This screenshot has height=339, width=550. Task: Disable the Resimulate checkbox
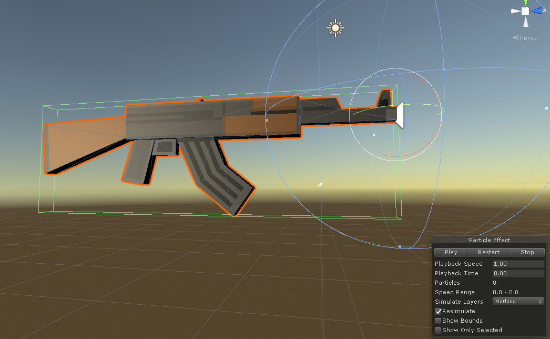pyautogui.click(x=439, y=311)
